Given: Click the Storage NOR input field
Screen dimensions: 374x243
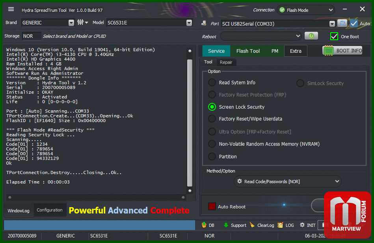Looking at the screenshot, I should click(x=32, y=36).
